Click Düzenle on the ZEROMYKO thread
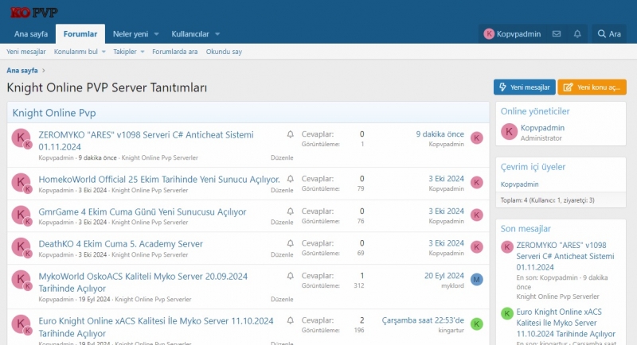The height and width of the screenshot is (345, 637). (282, 157)
